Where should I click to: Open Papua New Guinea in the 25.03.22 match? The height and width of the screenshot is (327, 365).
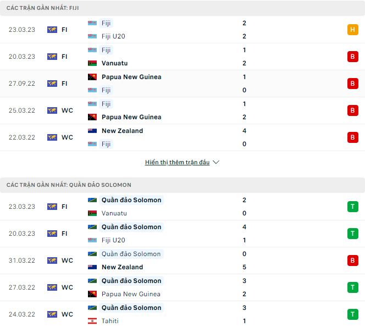(131, 117)
